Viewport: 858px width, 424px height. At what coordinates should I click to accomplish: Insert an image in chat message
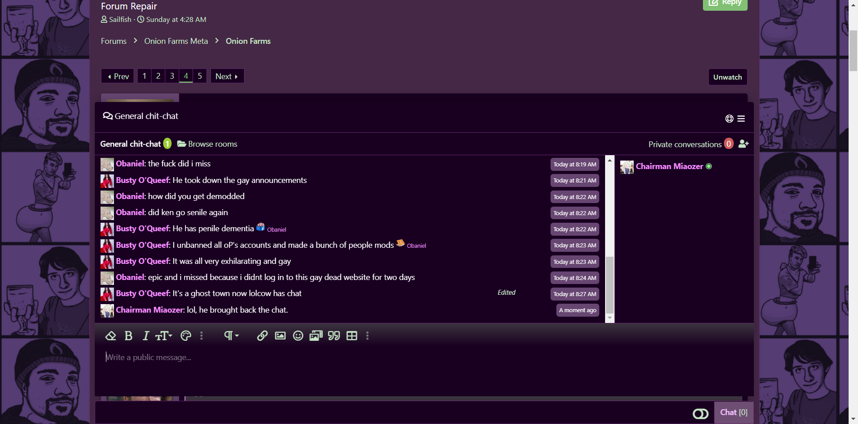point(280,335)
